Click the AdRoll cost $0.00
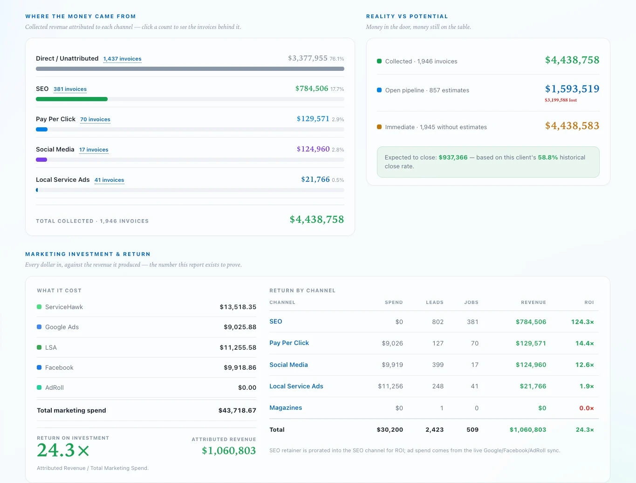 (x=247, y=387)
